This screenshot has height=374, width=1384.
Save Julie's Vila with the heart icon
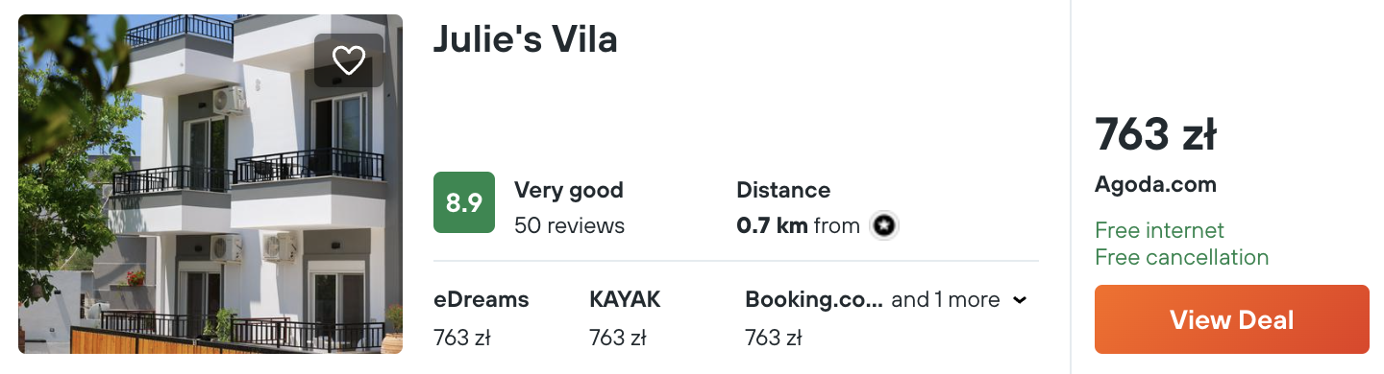coord(348,60)
